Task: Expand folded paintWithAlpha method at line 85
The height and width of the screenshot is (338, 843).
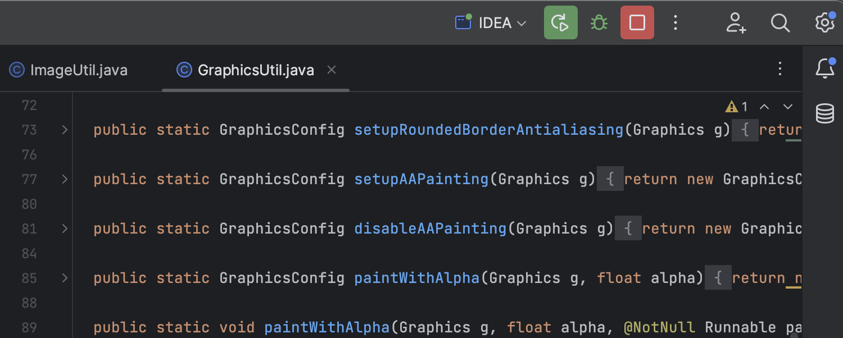Action: 65,278
